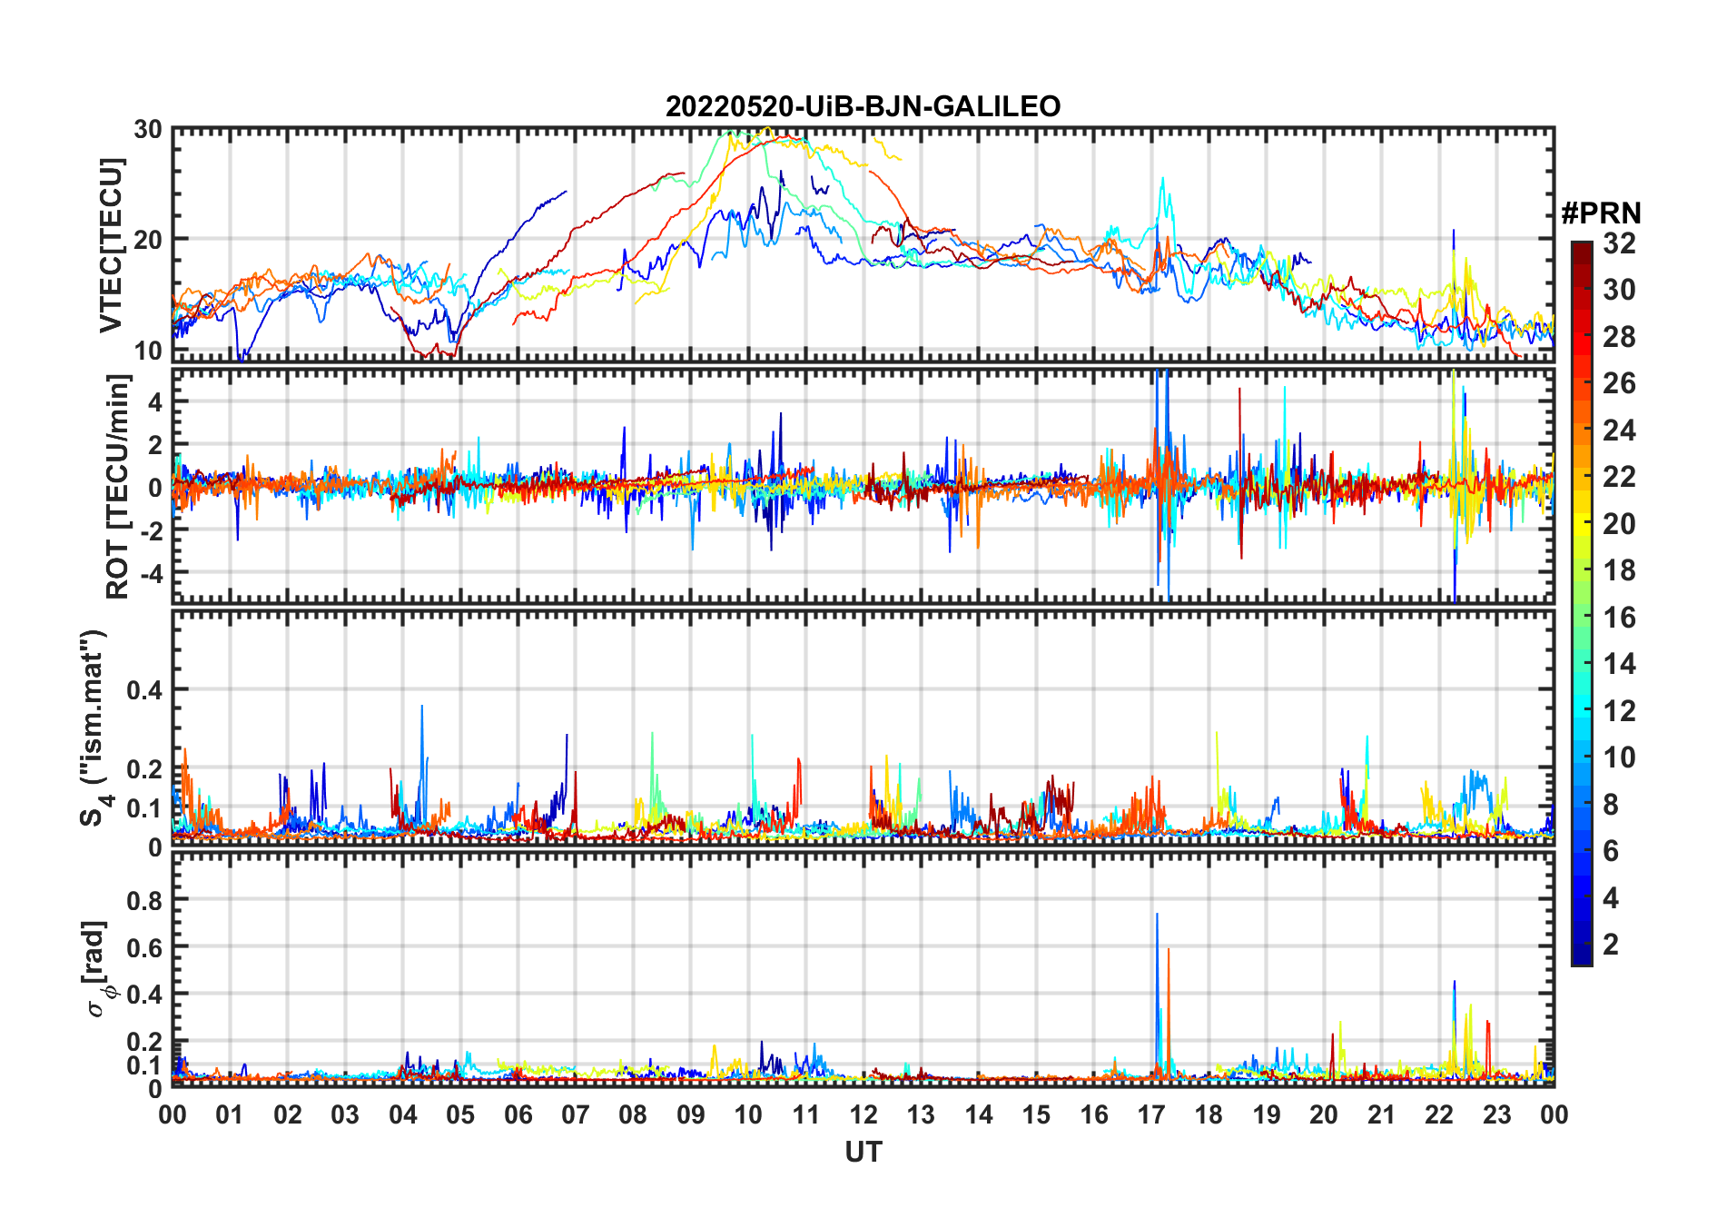Click colorbar tick label 14

pyautogui.click(x=1619, y=664)
